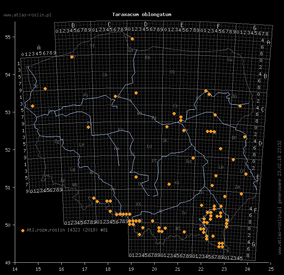This screenshot has width=284, height=275.
Task: Click the 'Ki' city label on the map
Action: coord(177,182)
